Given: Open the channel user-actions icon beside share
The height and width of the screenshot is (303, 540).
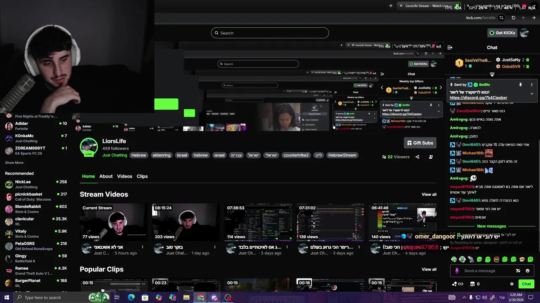Looking at the screenshot, I should tap(431, 157).
